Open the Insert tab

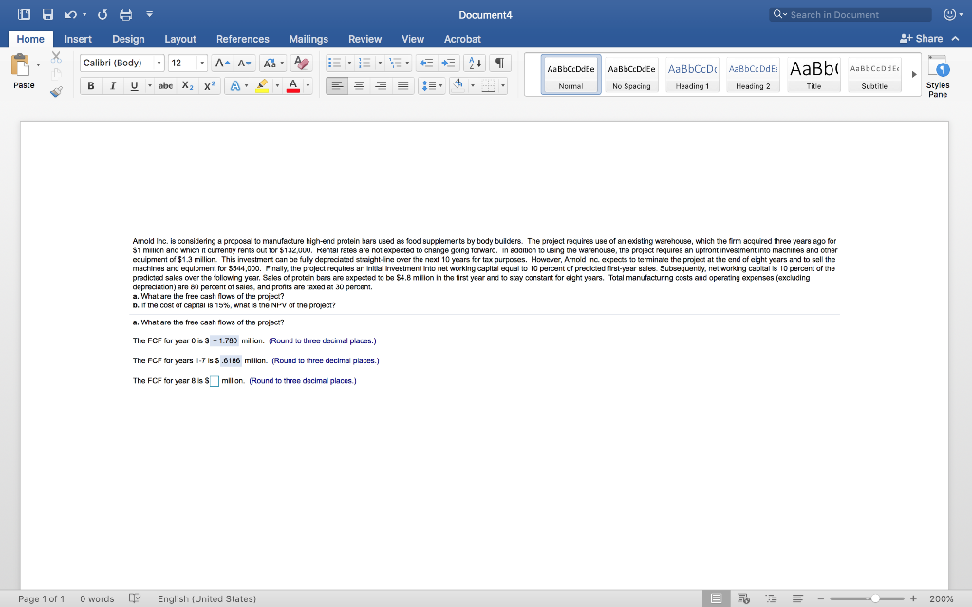(78, 39)
